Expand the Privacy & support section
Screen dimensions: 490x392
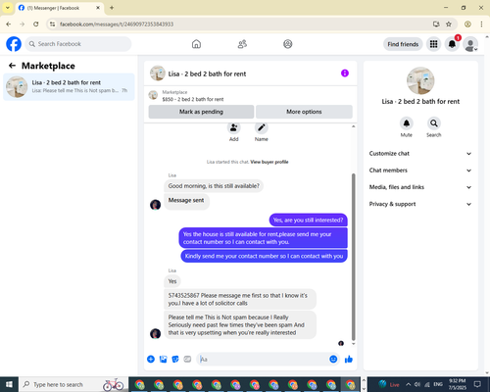coord(420,204)
